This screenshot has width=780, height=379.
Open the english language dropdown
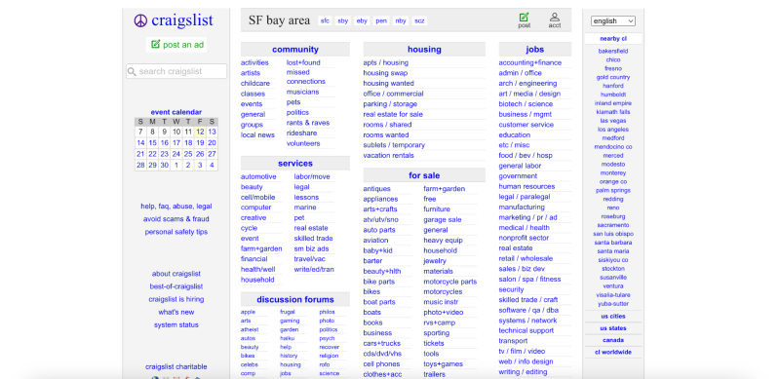[613, 20]
